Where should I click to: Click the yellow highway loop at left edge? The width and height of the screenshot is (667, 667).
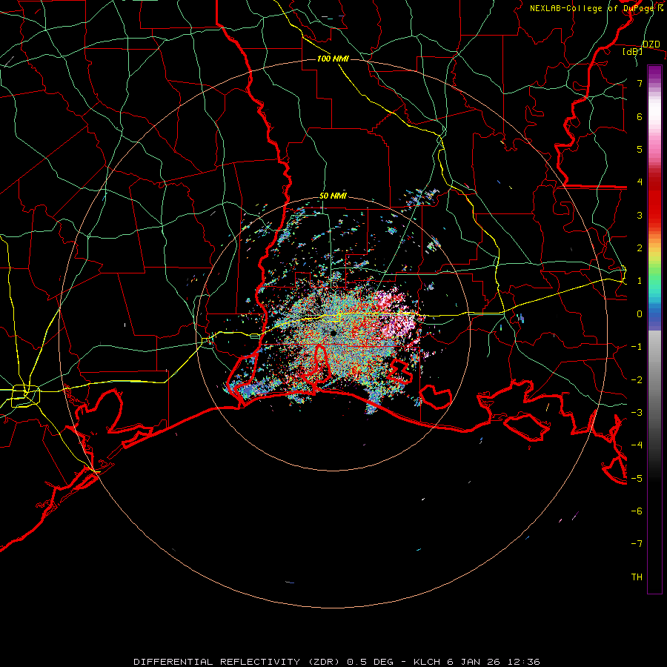[25, 396]
